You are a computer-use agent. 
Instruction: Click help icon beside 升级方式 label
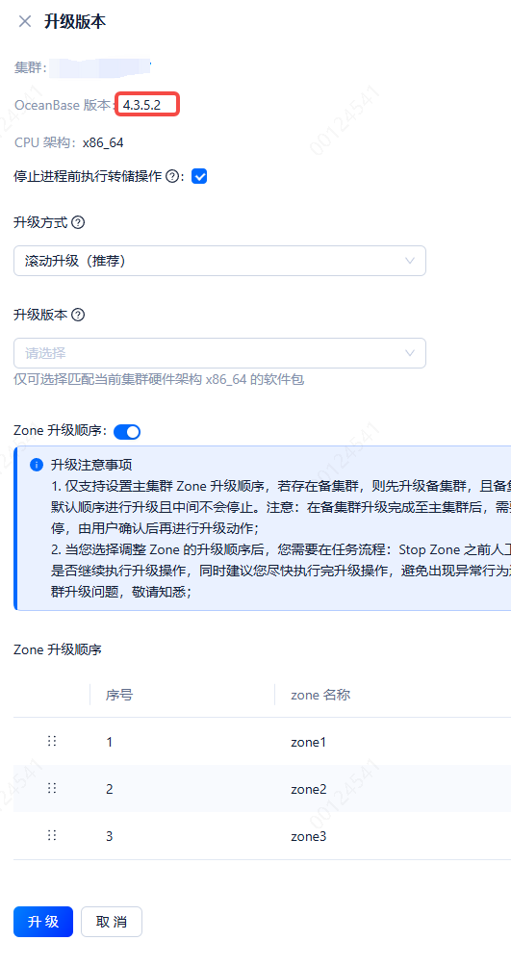tap(78, 222)
